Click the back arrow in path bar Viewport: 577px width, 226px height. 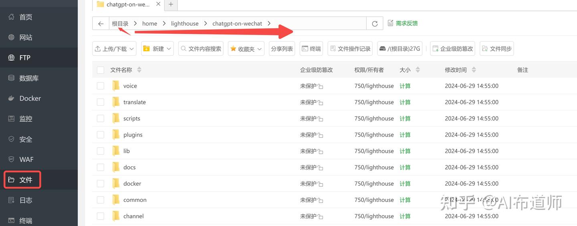coord(101,24)
